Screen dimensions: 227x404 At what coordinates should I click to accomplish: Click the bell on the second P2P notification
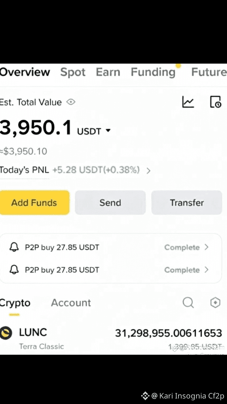(x=14, y=270)
